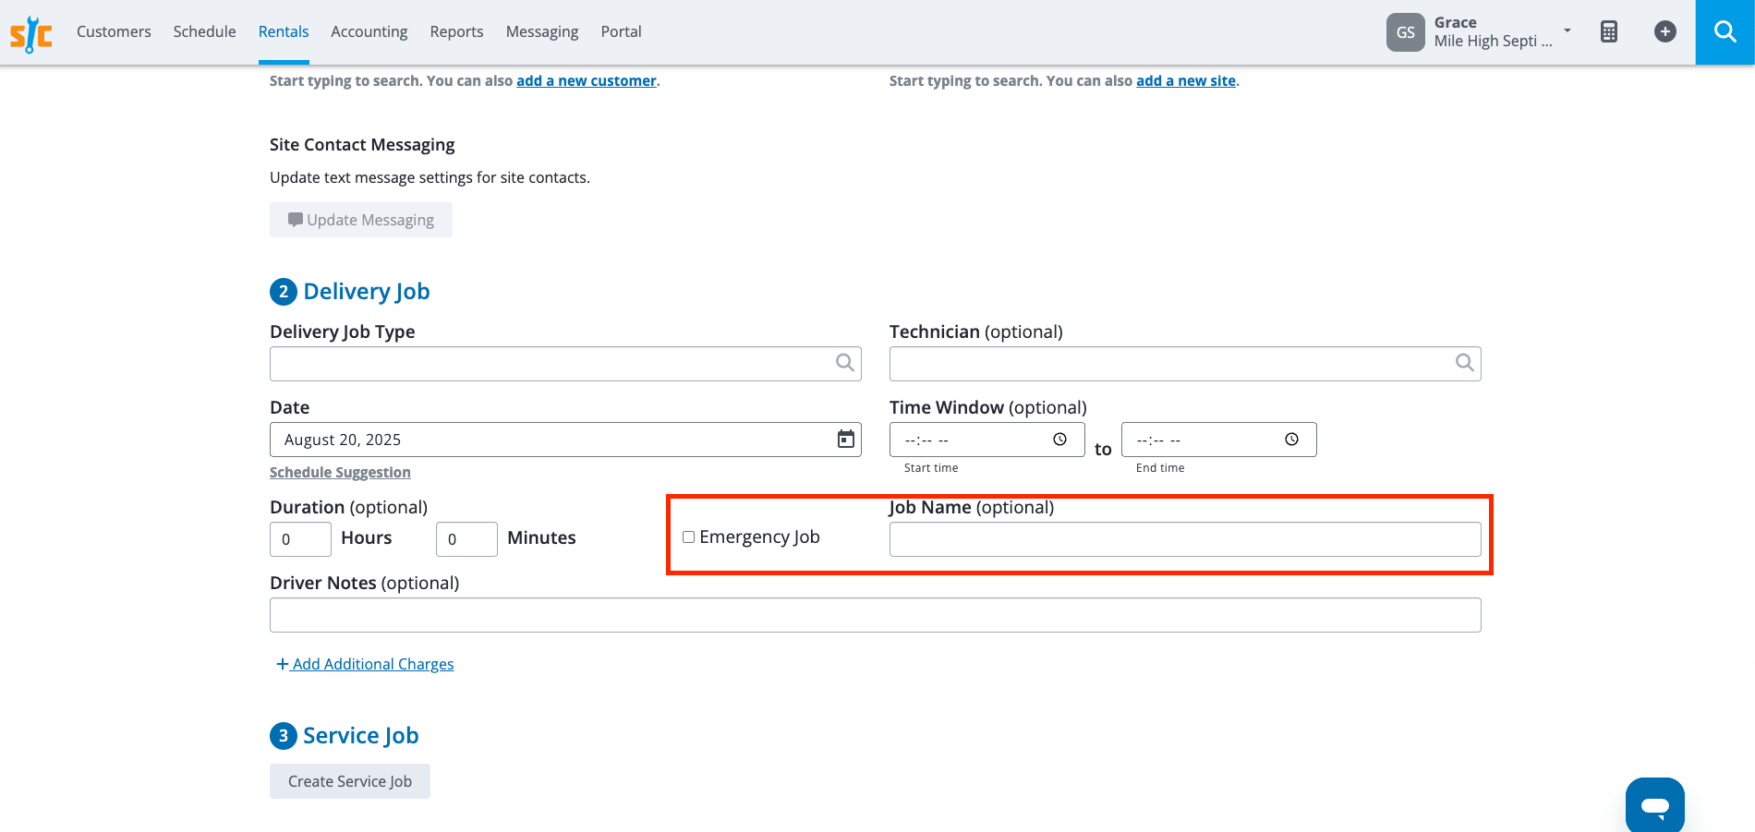Click the Start time clock icon
The height and width of the screenshot is (832, 1755).
pos(1060,440)
